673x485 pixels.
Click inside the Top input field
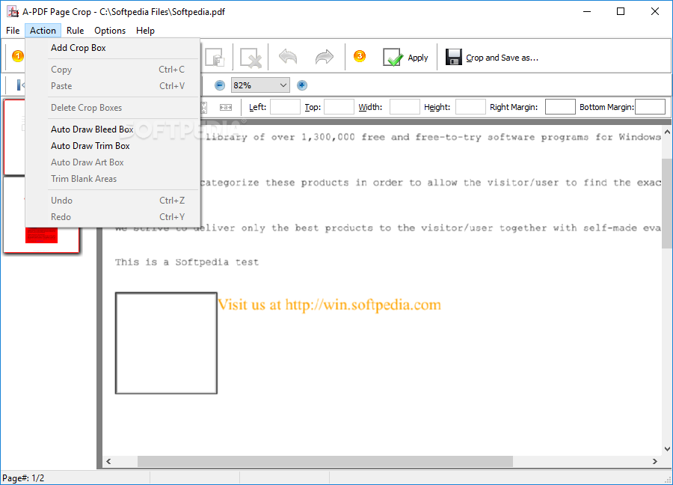(x=339, y=106)
